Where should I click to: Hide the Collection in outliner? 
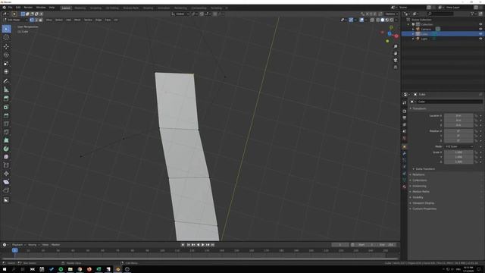[480, 24]
